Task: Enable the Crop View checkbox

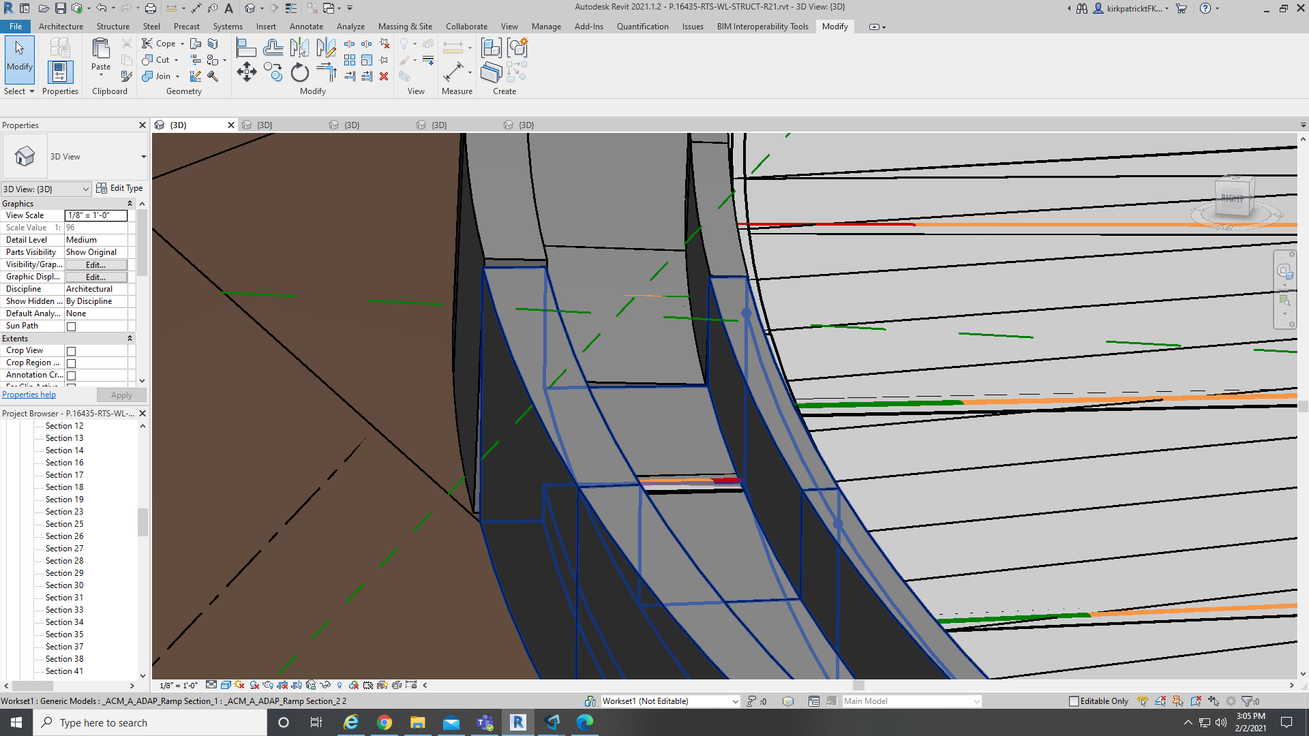Action: pyautogui.click(x=71, y=351)
